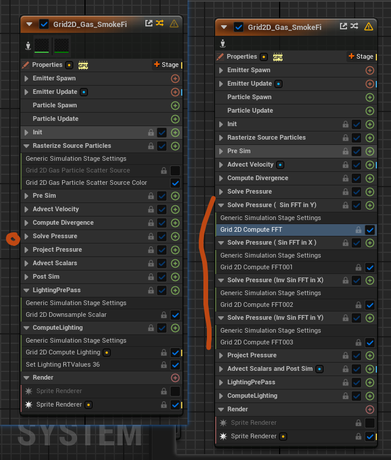Collapse LightingPrePass in left emitter
Screen dimensions: 391x460
(x=26, y=290)
